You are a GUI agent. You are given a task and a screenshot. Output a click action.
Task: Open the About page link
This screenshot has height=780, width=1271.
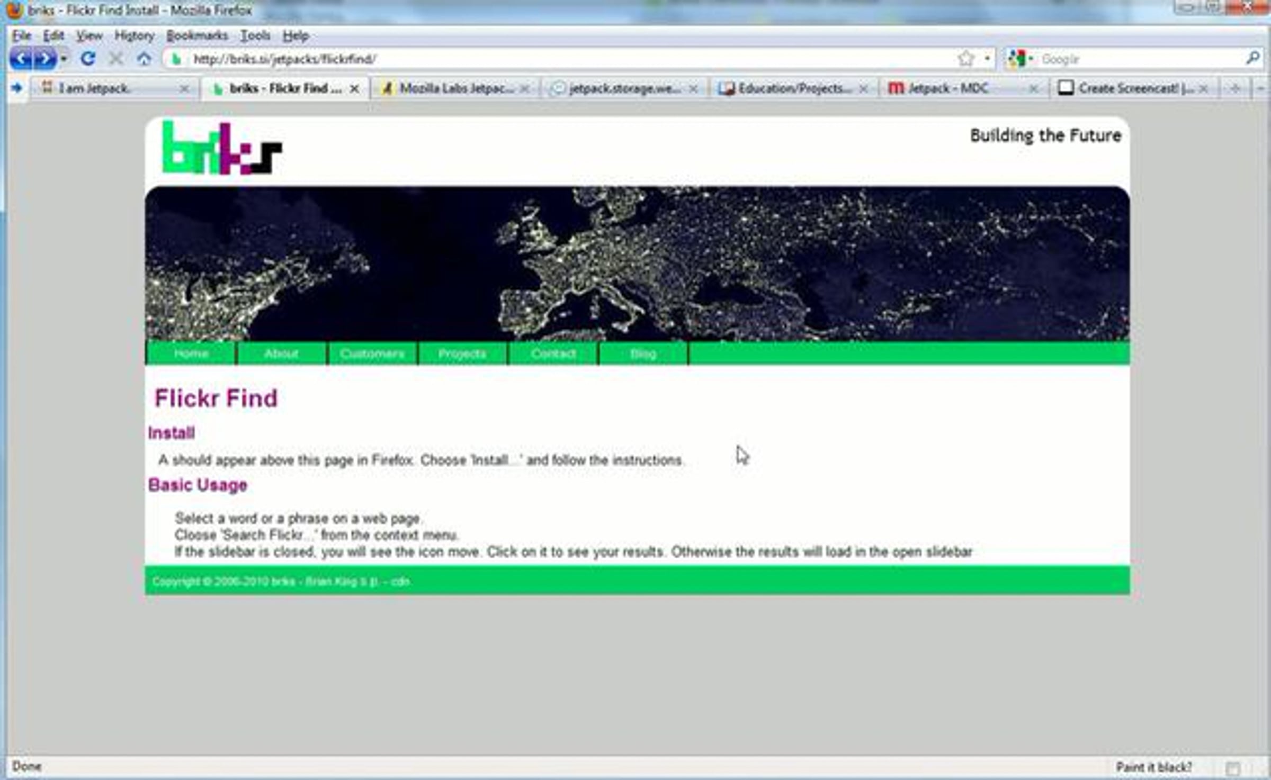281,353
